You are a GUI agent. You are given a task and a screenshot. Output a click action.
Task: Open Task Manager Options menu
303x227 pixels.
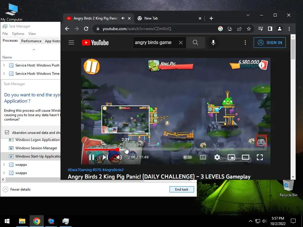pos(18,34)
